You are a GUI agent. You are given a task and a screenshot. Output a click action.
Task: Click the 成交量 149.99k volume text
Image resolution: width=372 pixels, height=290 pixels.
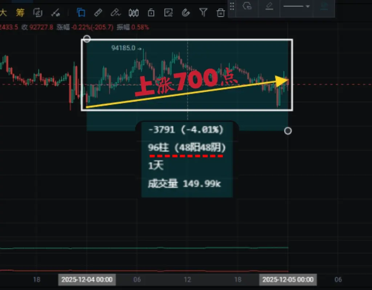point(184,184)
